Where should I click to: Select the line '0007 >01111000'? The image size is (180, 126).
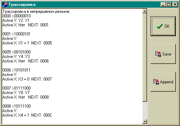tap(17, 88)
